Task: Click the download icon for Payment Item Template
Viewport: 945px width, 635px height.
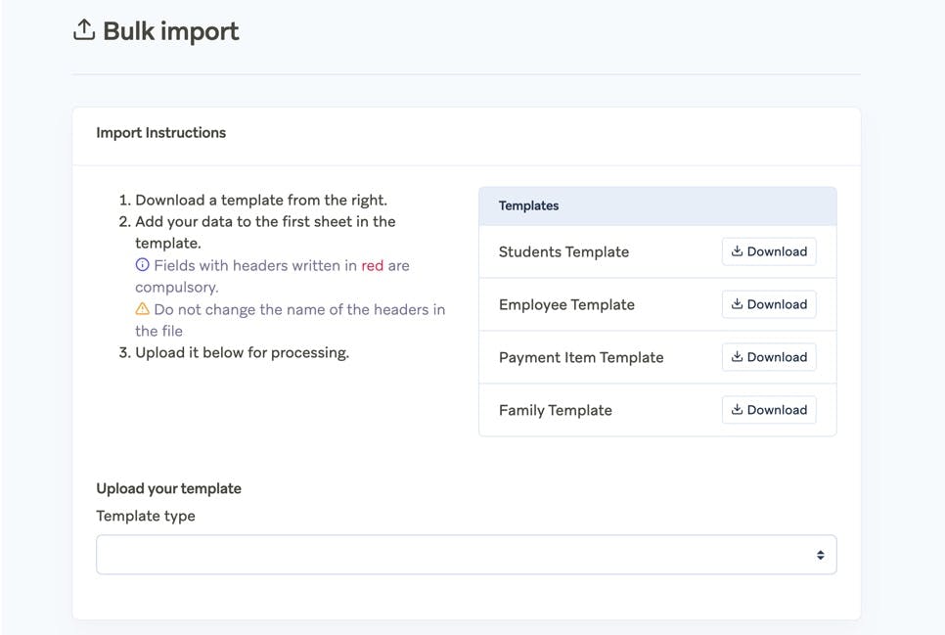Action: coord(738,357)
